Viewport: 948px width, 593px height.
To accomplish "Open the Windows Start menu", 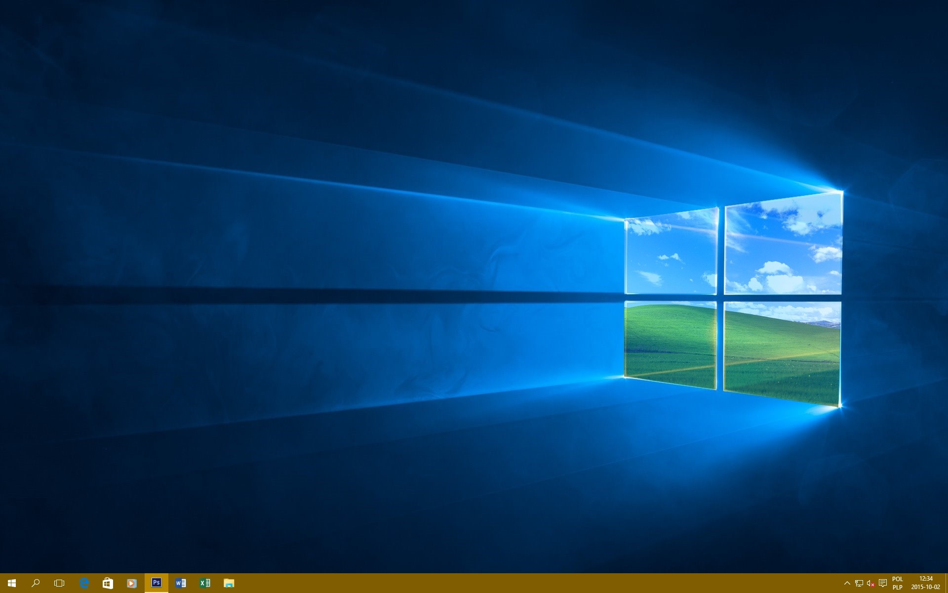I will click(12, 583).
